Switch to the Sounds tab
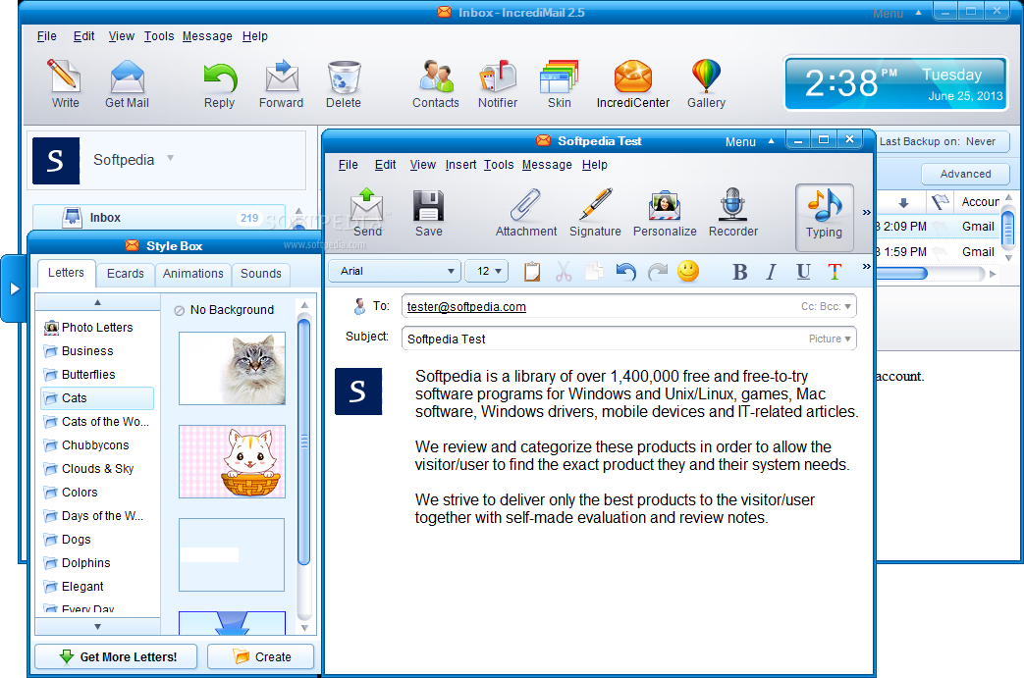Image resolution: width=1024 pixels, height=678 pixels. (x=260, y=274)
